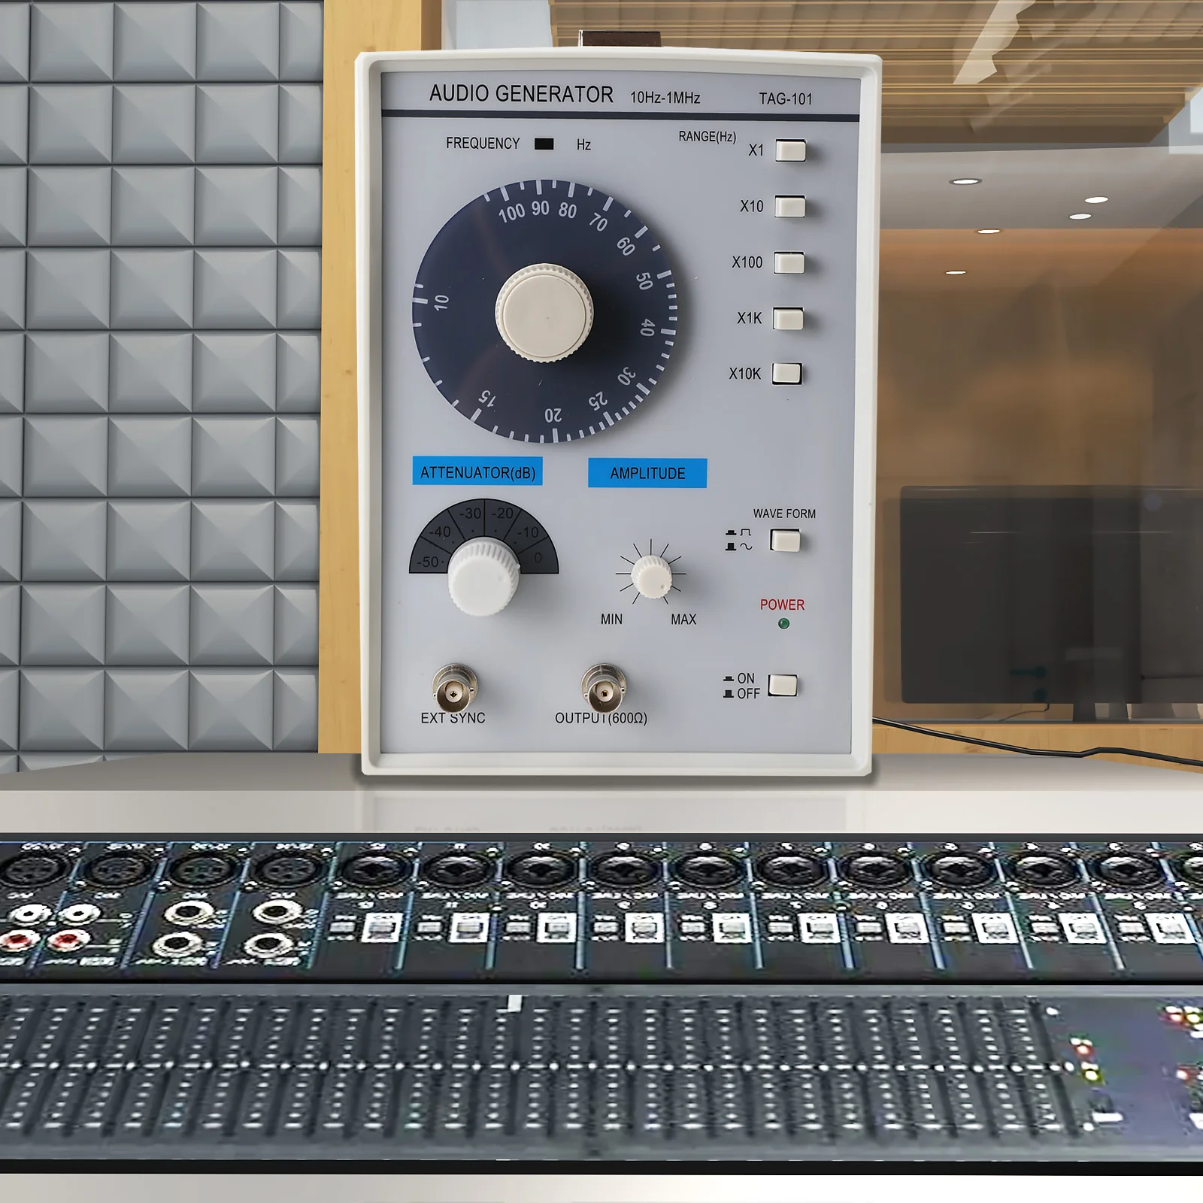
Task: Click the amplitude MIN/MAX knob
Action: tap(651, 577)
